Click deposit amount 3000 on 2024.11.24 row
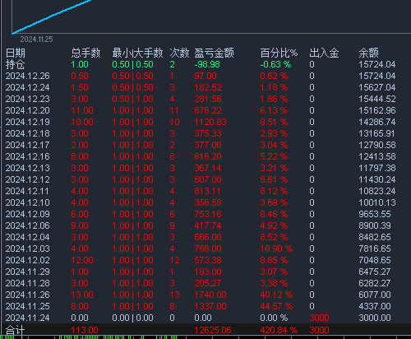Screen dimensions: 411x339 click(319, 318)
